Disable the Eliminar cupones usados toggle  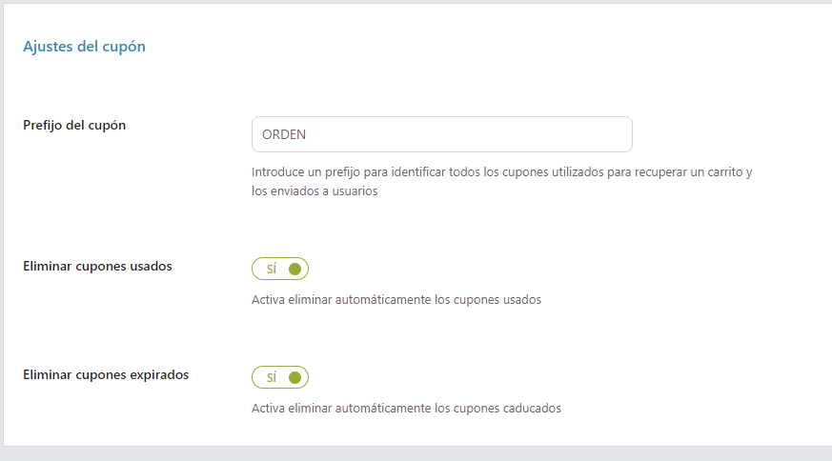tap(280, 270)
